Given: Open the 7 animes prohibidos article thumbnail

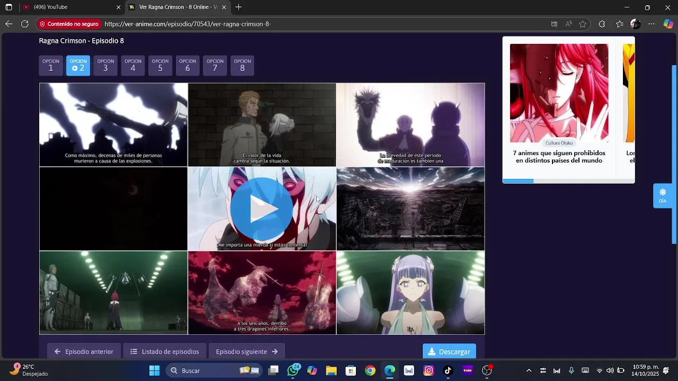Looking at the screenshot, I should pos(559,93).
